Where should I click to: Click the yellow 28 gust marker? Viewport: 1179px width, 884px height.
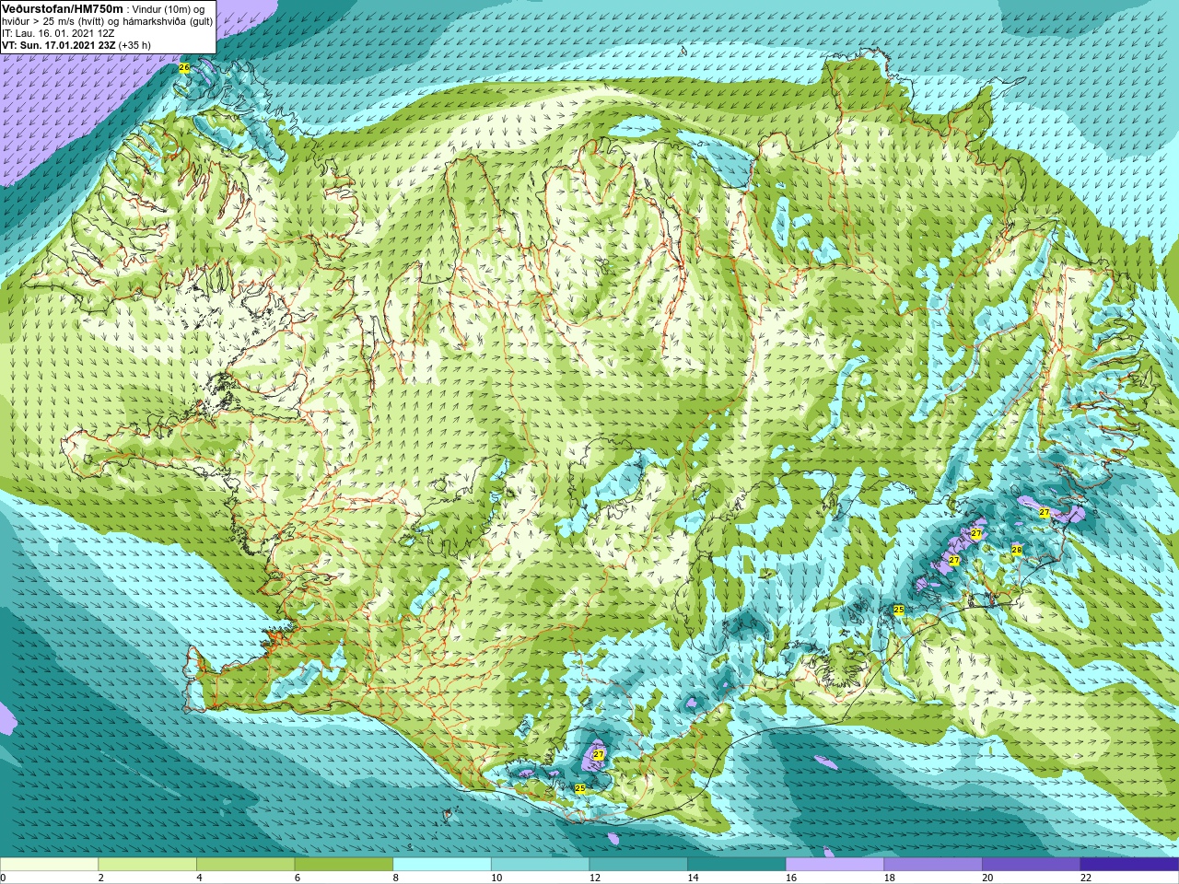point(1017,550)
